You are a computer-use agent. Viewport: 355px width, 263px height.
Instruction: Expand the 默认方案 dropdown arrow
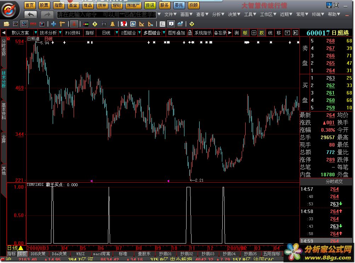pyautogui.click(x=35, y=33)
